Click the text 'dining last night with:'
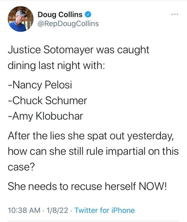The image size is (187, 222). (56, 66)
